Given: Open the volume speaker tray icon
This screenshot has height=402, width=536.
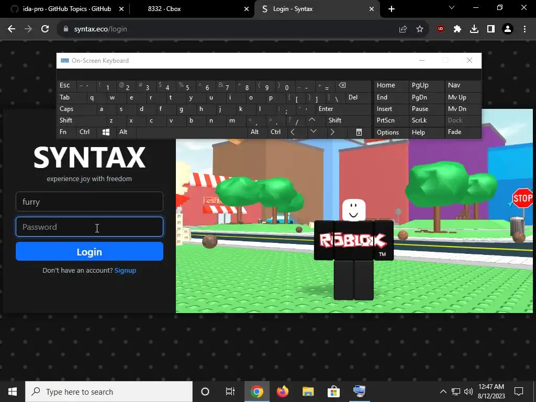Looking at the screenshot, I should 468,392.
